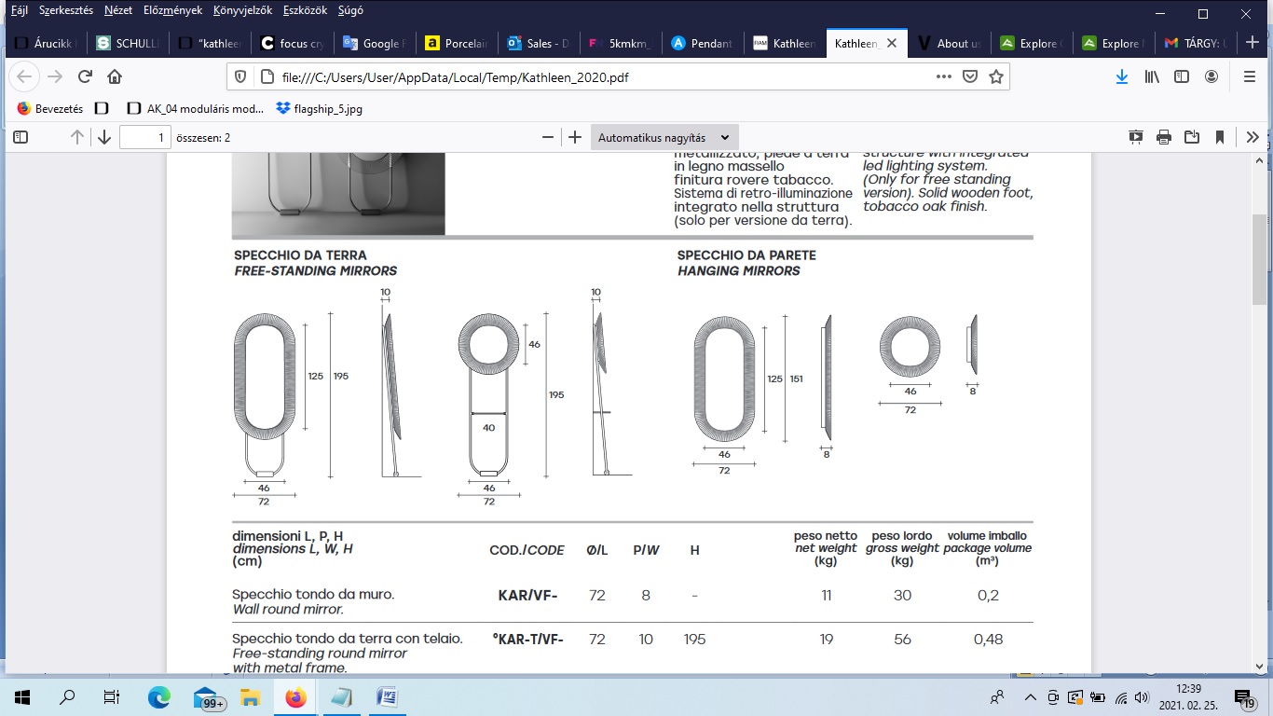Screen dimensions: 1273x716
Task: Open Task View on taskbar
Action: pyautogui.click(x=112, y=696)
